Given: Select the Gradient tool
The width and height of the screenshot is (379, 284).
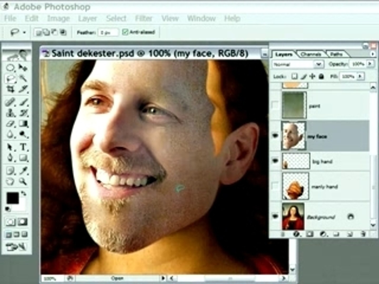Looking at the screenshot, I should 23,124.
